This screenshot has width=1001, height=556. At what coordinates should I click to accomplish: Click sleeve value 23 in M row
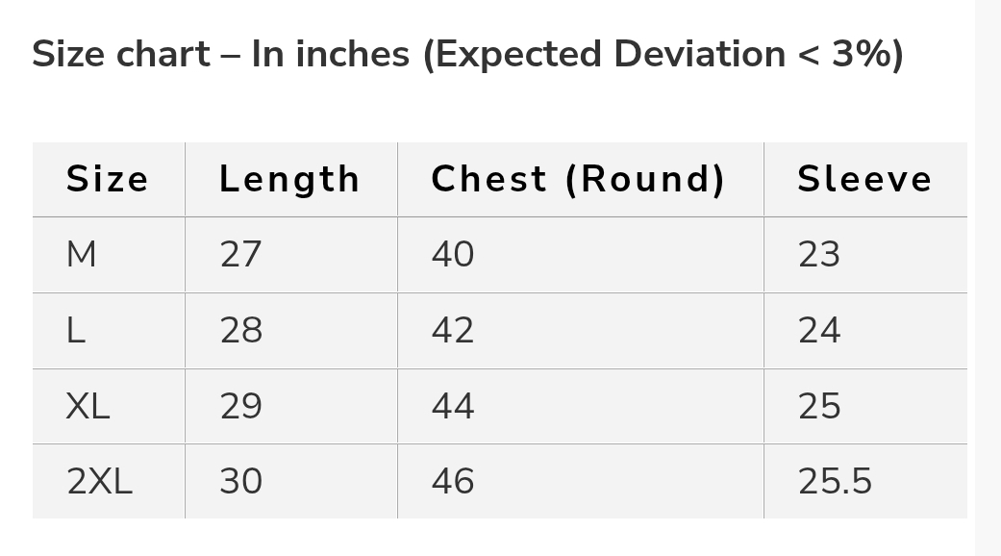tap(819, 255)
